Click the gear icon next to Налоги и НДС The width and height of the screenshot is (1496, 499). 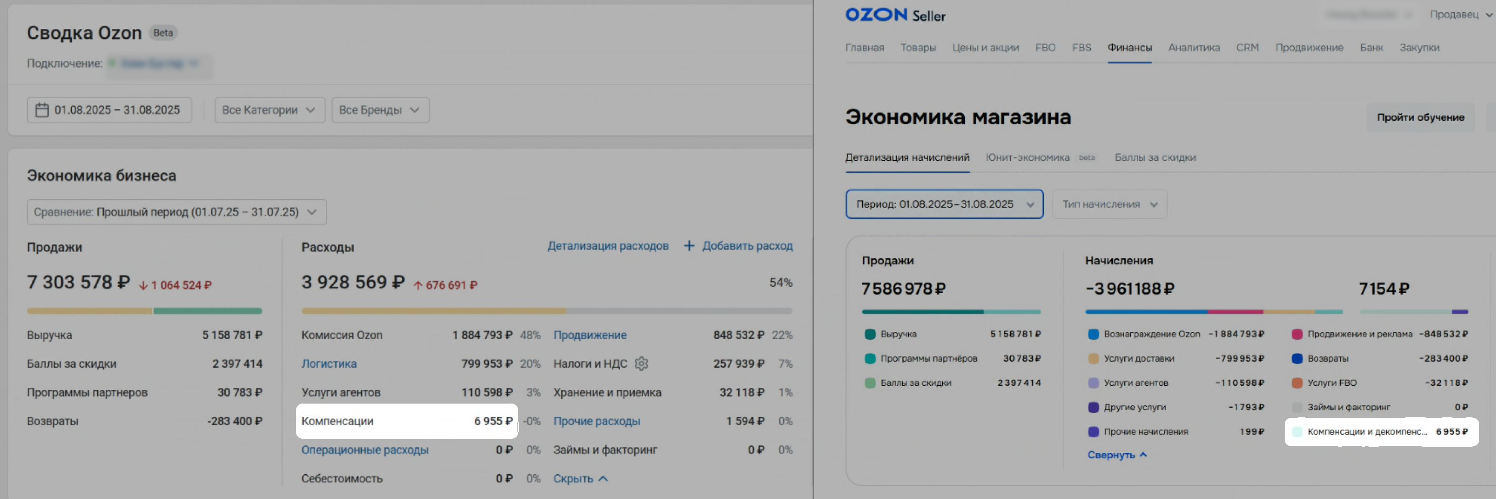(641, 363)
